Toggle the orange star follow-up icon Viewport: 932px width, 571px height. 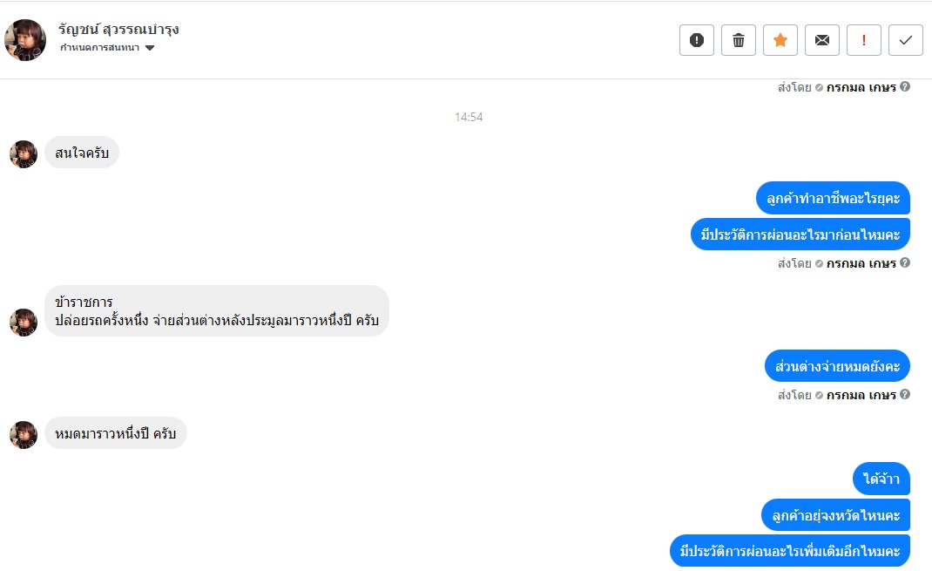coord(780,40)
